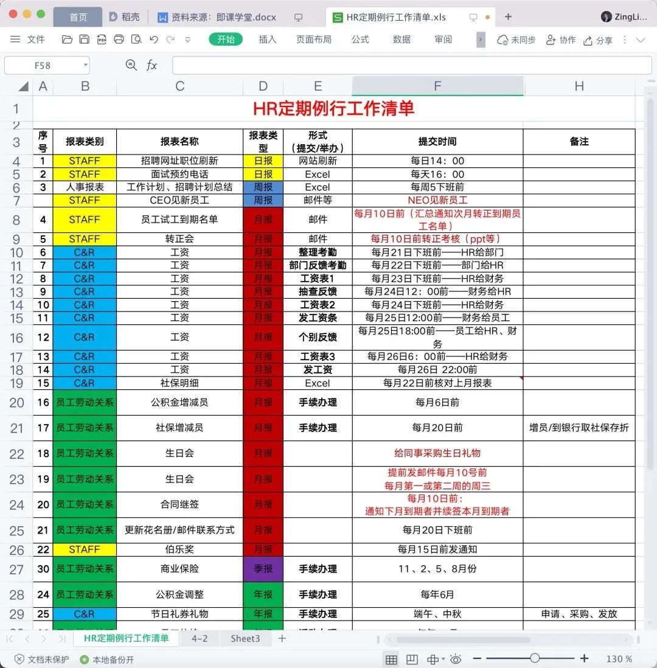Click the 文档未保护 protection status

(42, 659)
